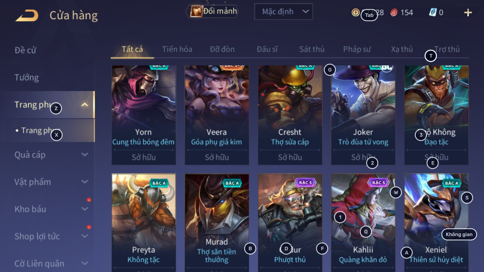Open the Đổi mảnh chest icon
Screen dimensions: 484x272
(196, 11)
